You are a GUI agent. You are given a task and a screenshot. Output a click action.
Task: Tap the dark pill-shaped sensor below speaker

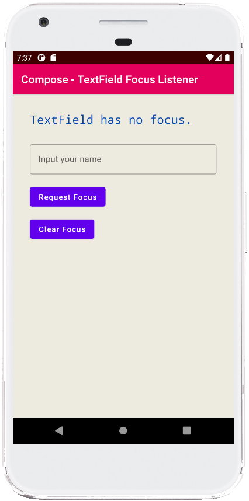[x=123, y=42]
